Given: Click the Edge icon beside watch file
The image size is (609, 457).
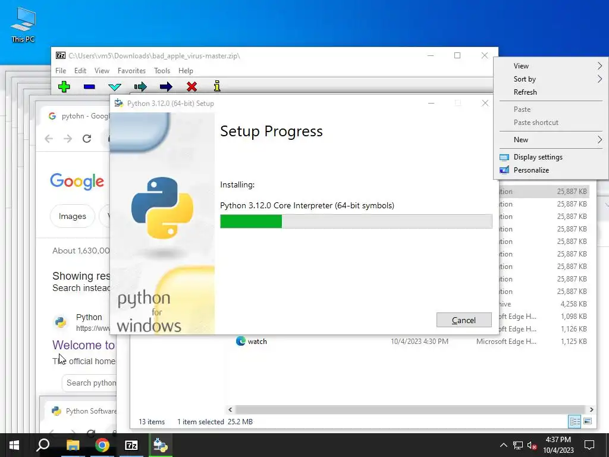Looking at the screenshot, I should coord(240,341).
